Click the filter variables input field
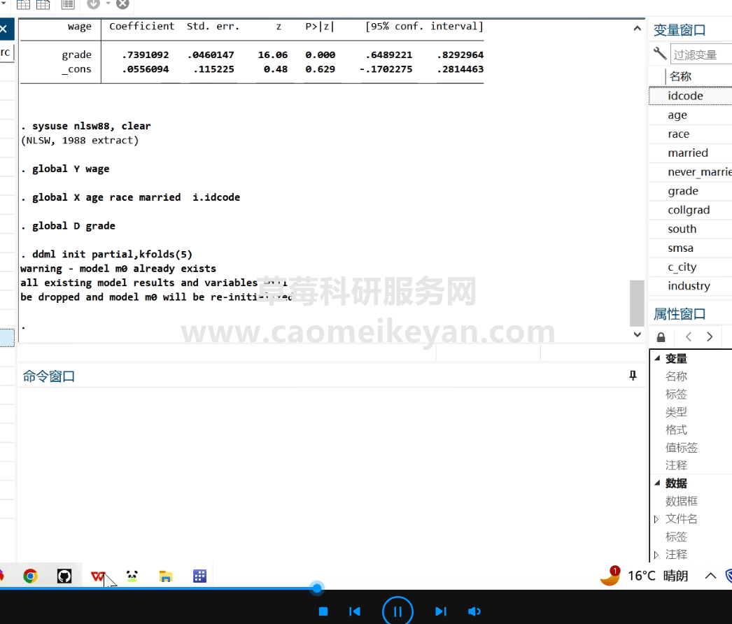Image resolution: width=732 pixels, height=624 pixels. 701,55
